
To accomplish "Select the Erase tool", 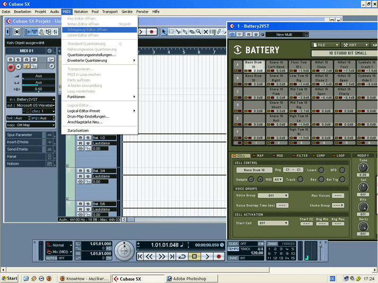I will coord(192,32).
